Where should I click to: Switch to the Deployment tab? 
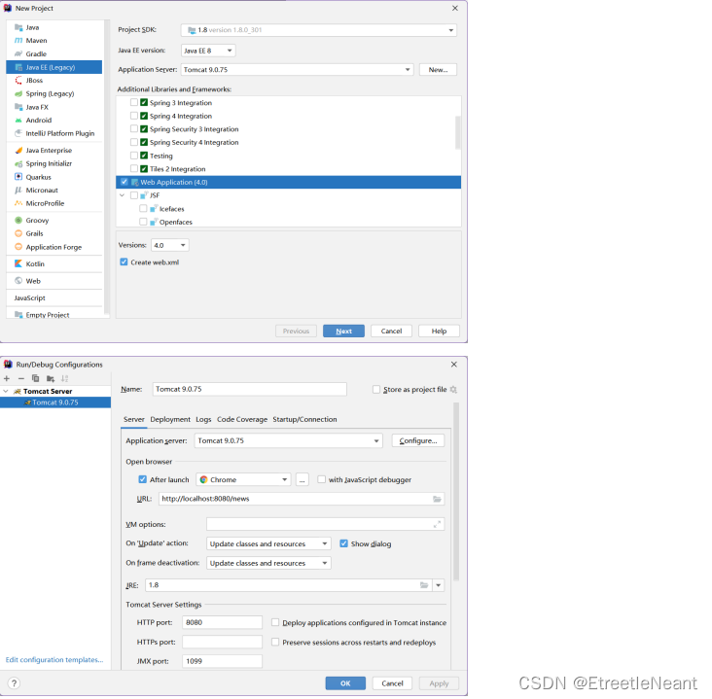pos(170,419)
